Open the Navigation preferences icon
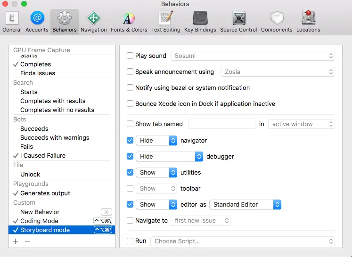 point(94,18)
